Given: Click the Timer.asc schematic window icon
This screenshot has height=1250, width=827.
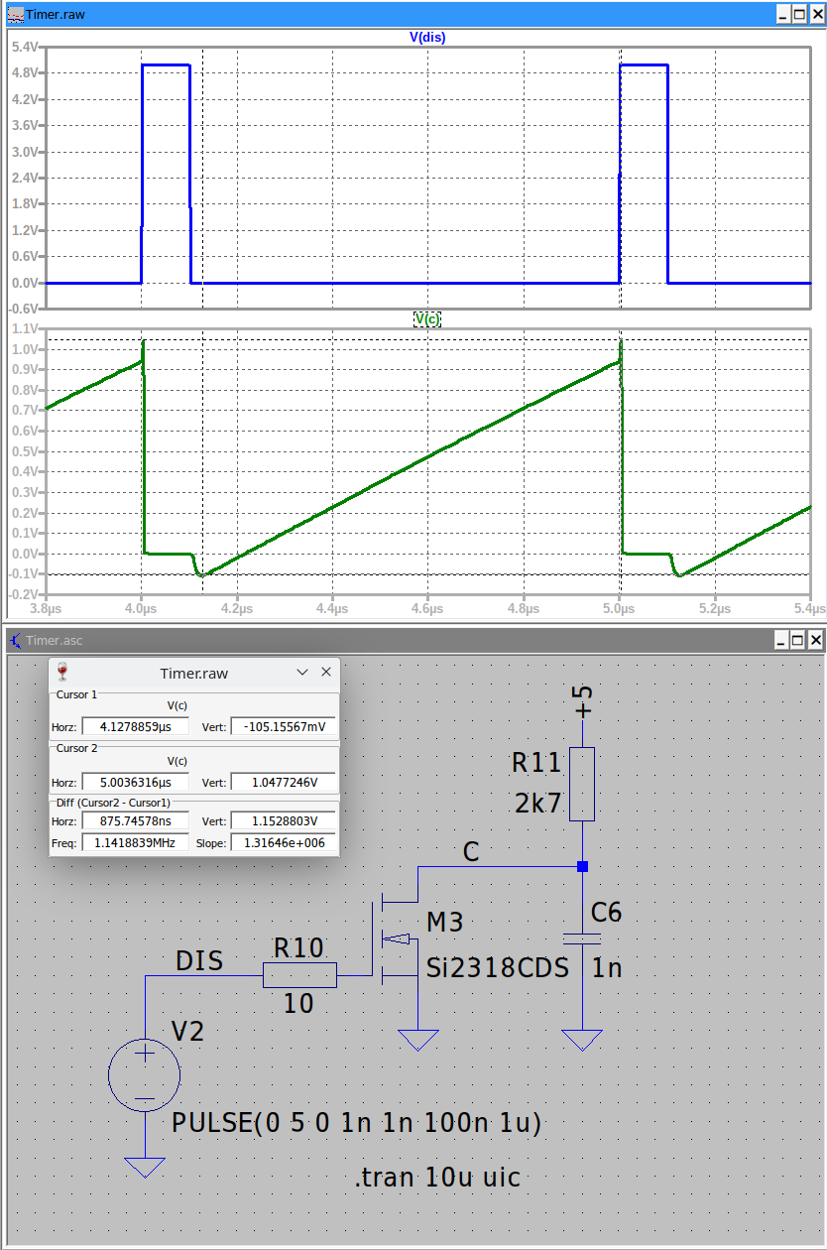Looking at the screenshot, I should tap(15, 641).
